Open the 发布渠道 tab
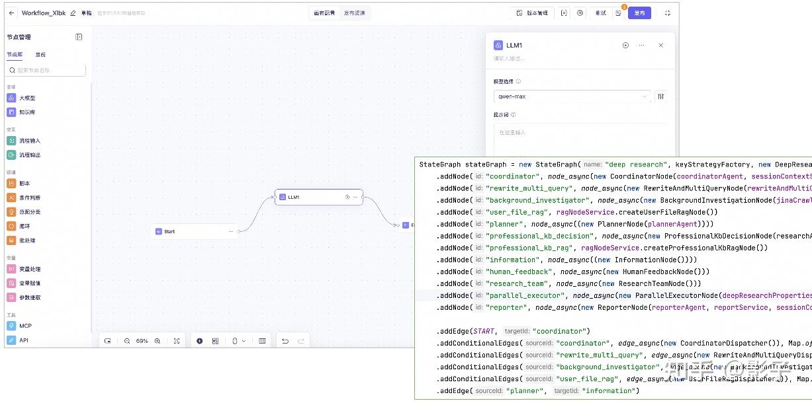This screenshot has width=812, height=403. [354, 13]
